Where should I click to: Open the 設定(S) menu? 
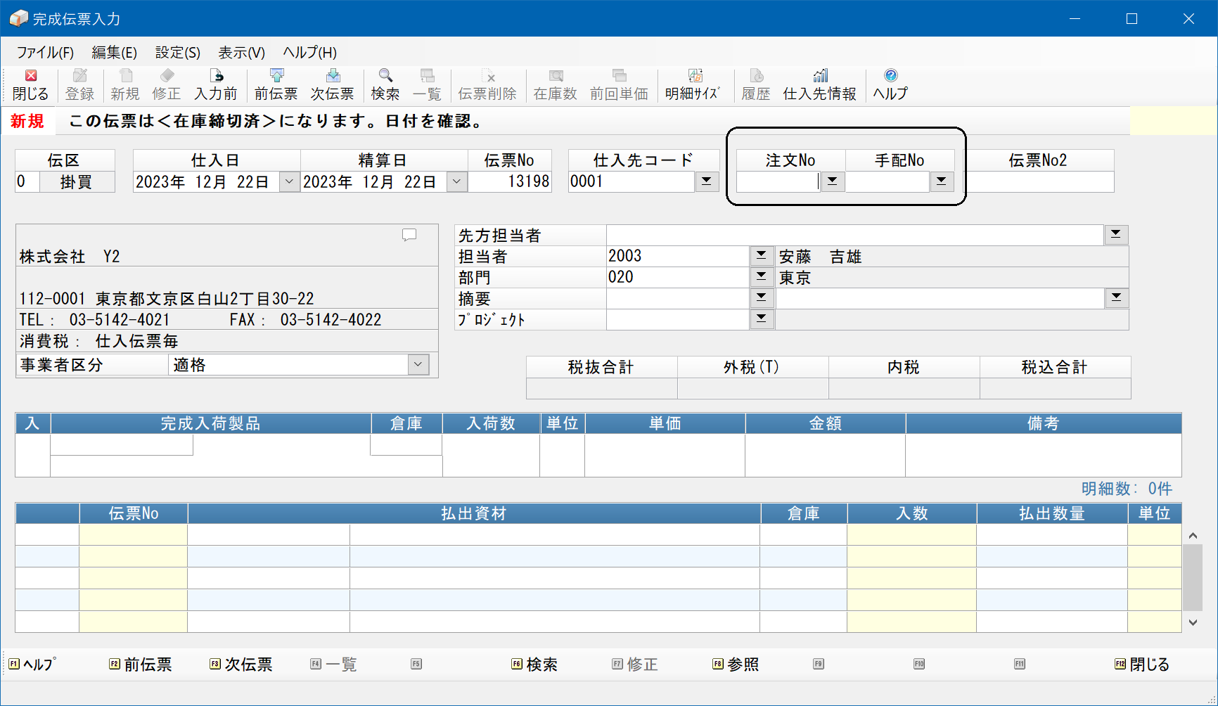177,53
